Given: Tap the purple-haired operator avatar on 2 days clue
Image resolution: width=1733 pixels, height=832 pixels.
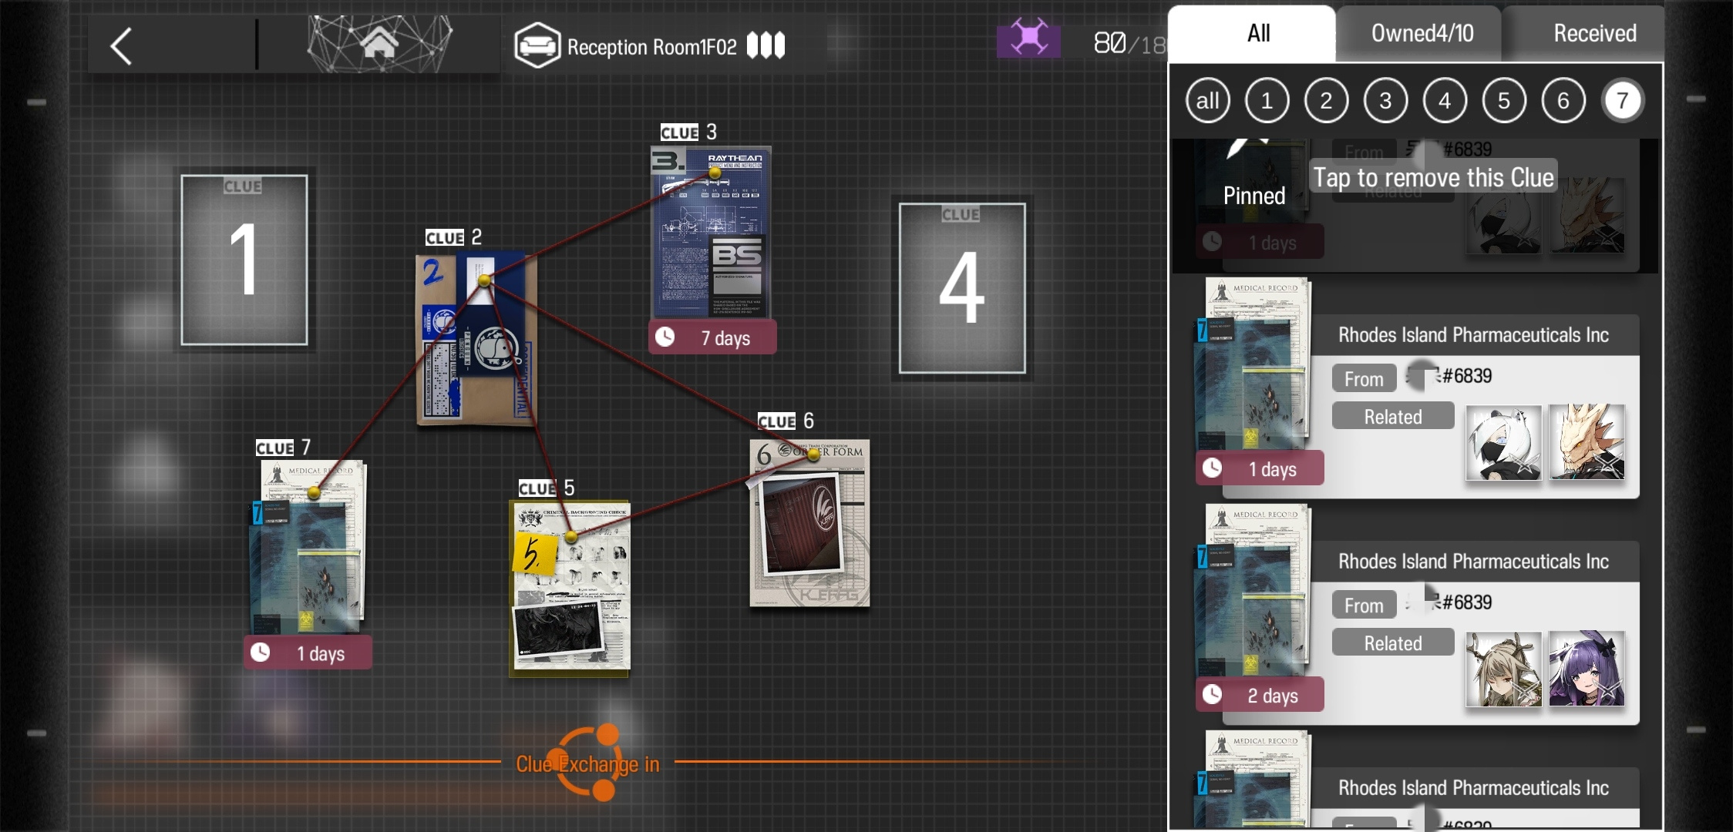Looking at the screenshot, I should click(1587, 669).
